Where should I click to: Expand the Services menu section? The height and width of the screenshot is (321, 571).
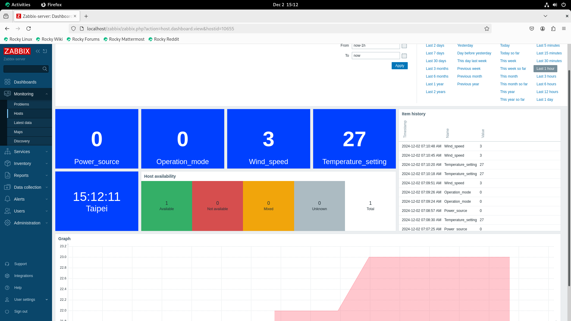coord(22,152)
